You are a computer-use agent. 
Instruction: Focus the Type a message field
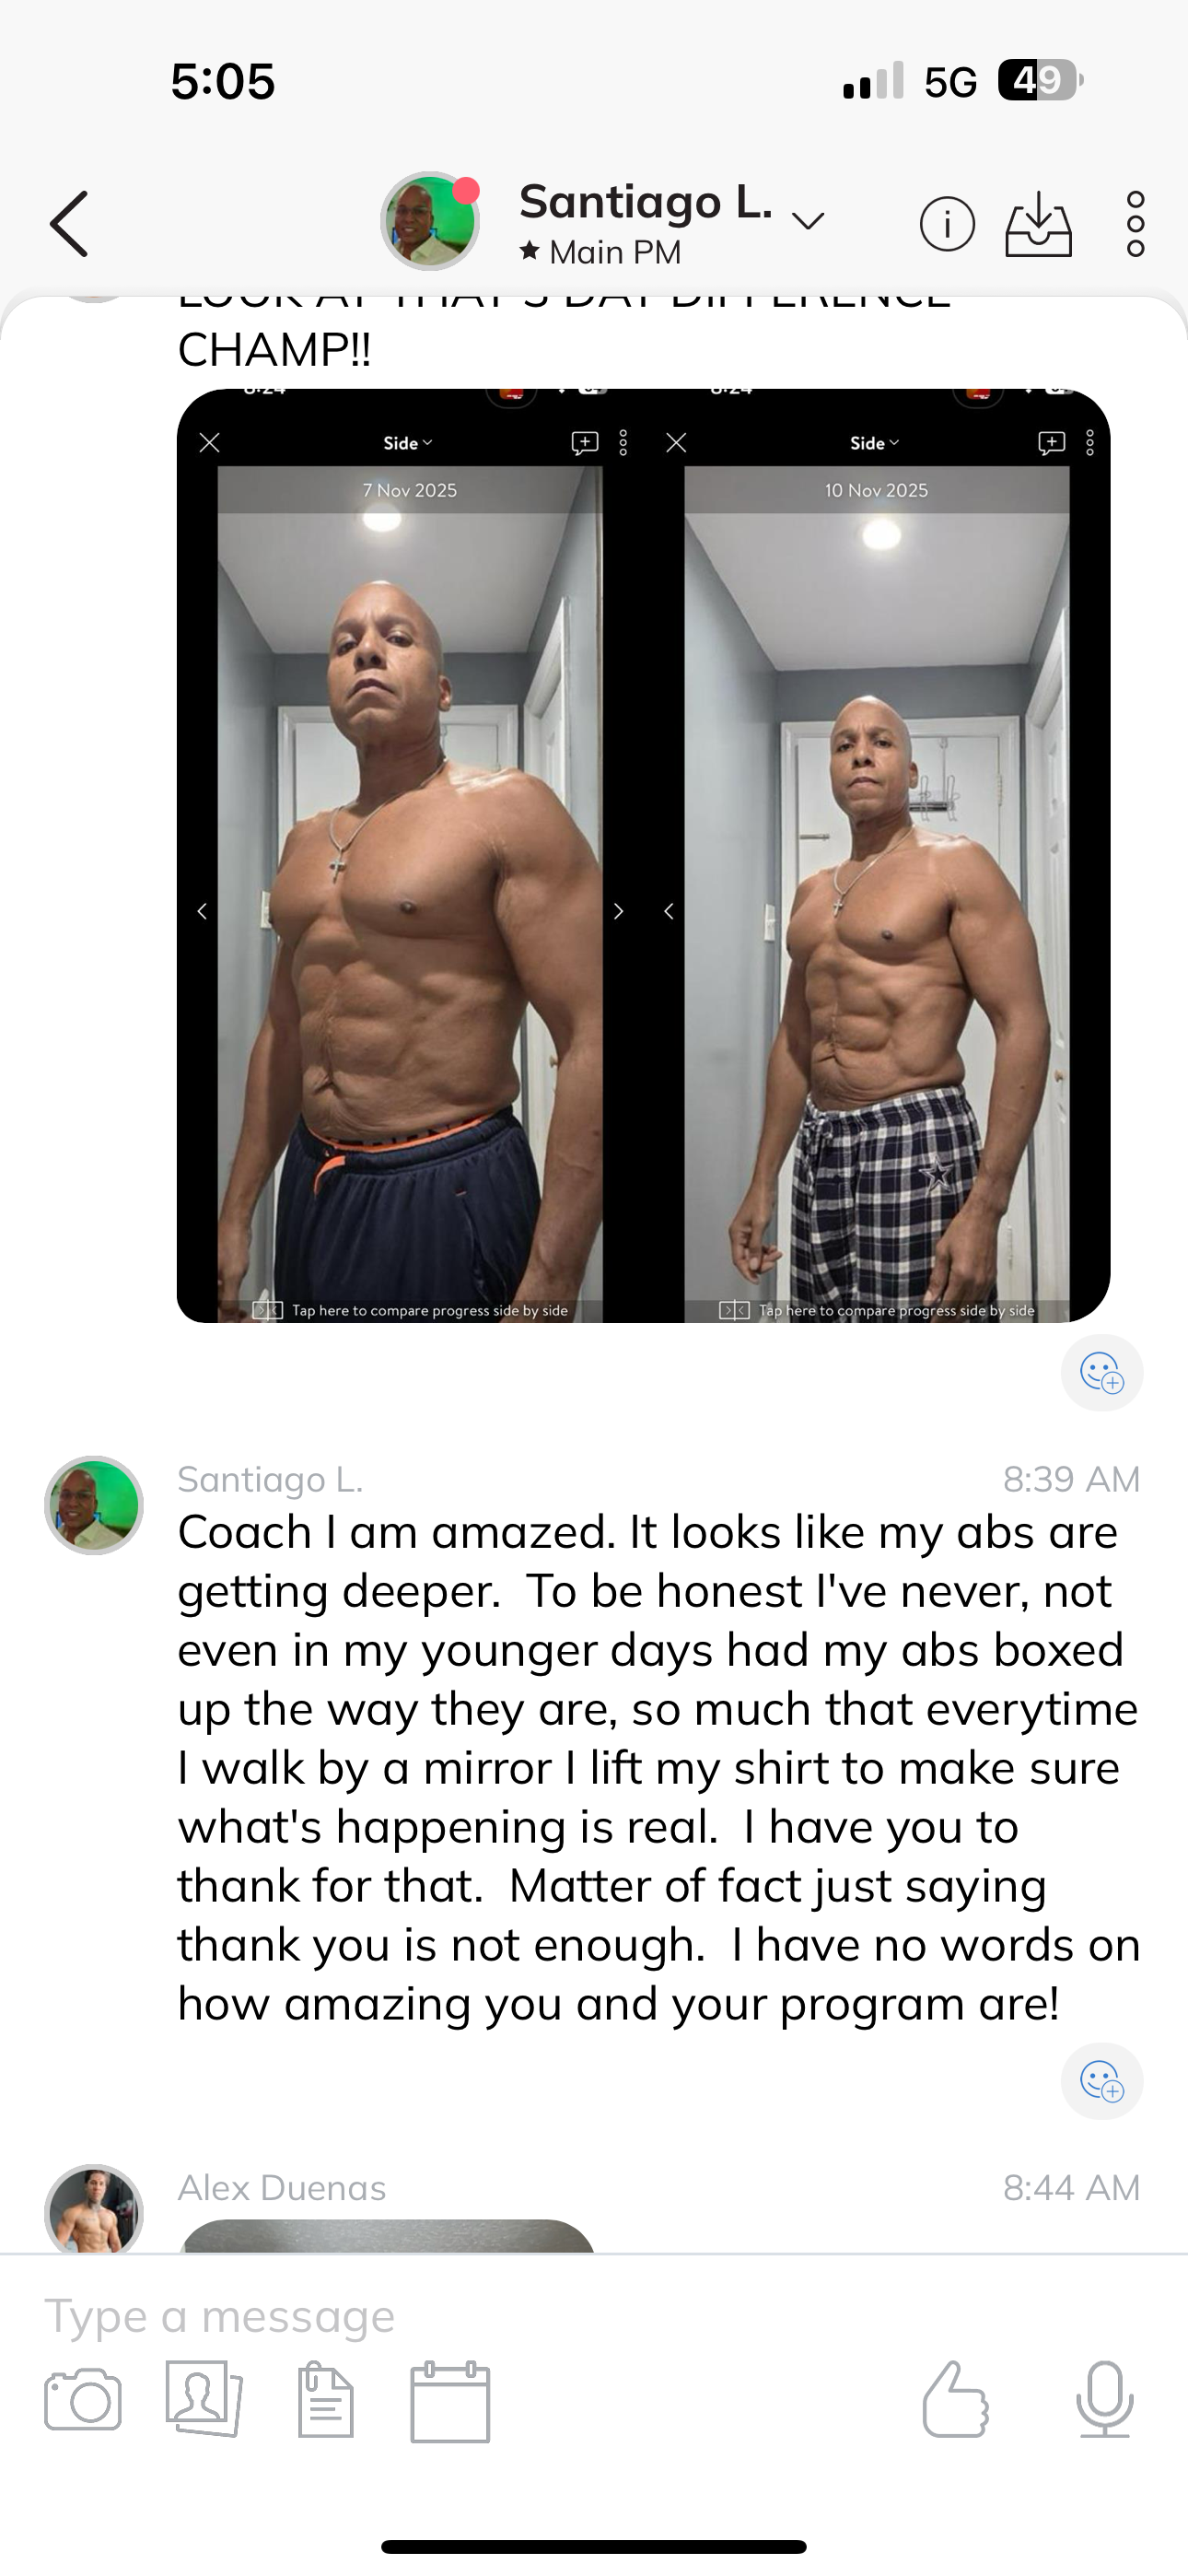(x=594, y=2316)
